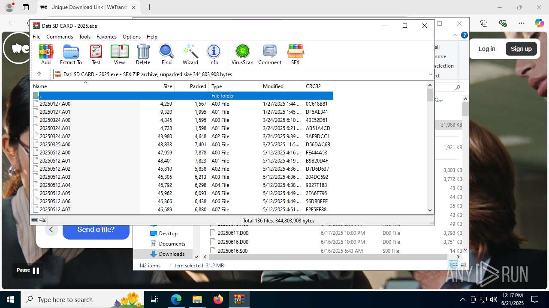Select Documents in Explorer navigation pane

172,244
